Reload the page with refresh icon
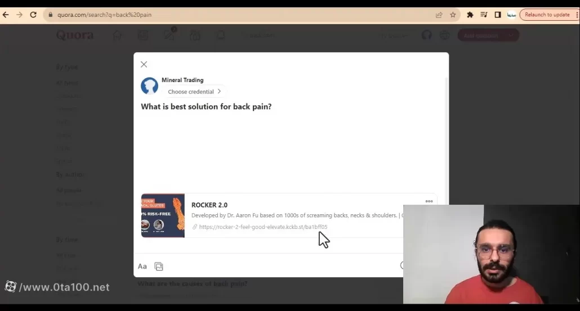 (33, 15)
